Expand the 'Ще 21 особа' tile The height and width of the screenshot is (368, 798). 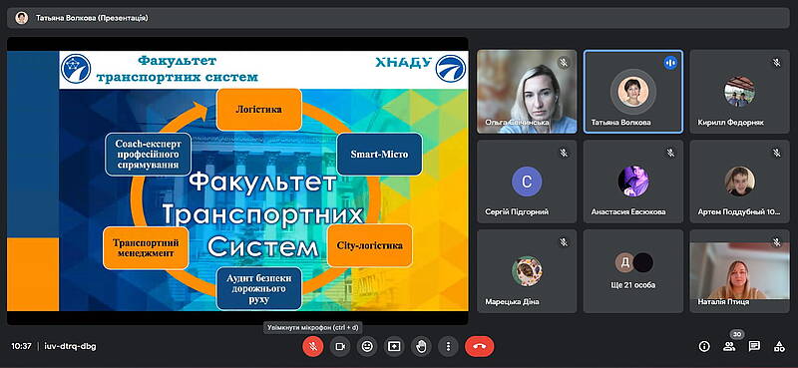[x=633, y=271]
